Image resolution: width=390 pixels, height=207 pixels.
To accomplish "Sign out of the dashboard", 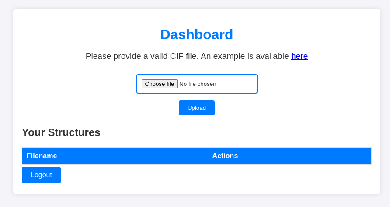I will tap(41, 175).
